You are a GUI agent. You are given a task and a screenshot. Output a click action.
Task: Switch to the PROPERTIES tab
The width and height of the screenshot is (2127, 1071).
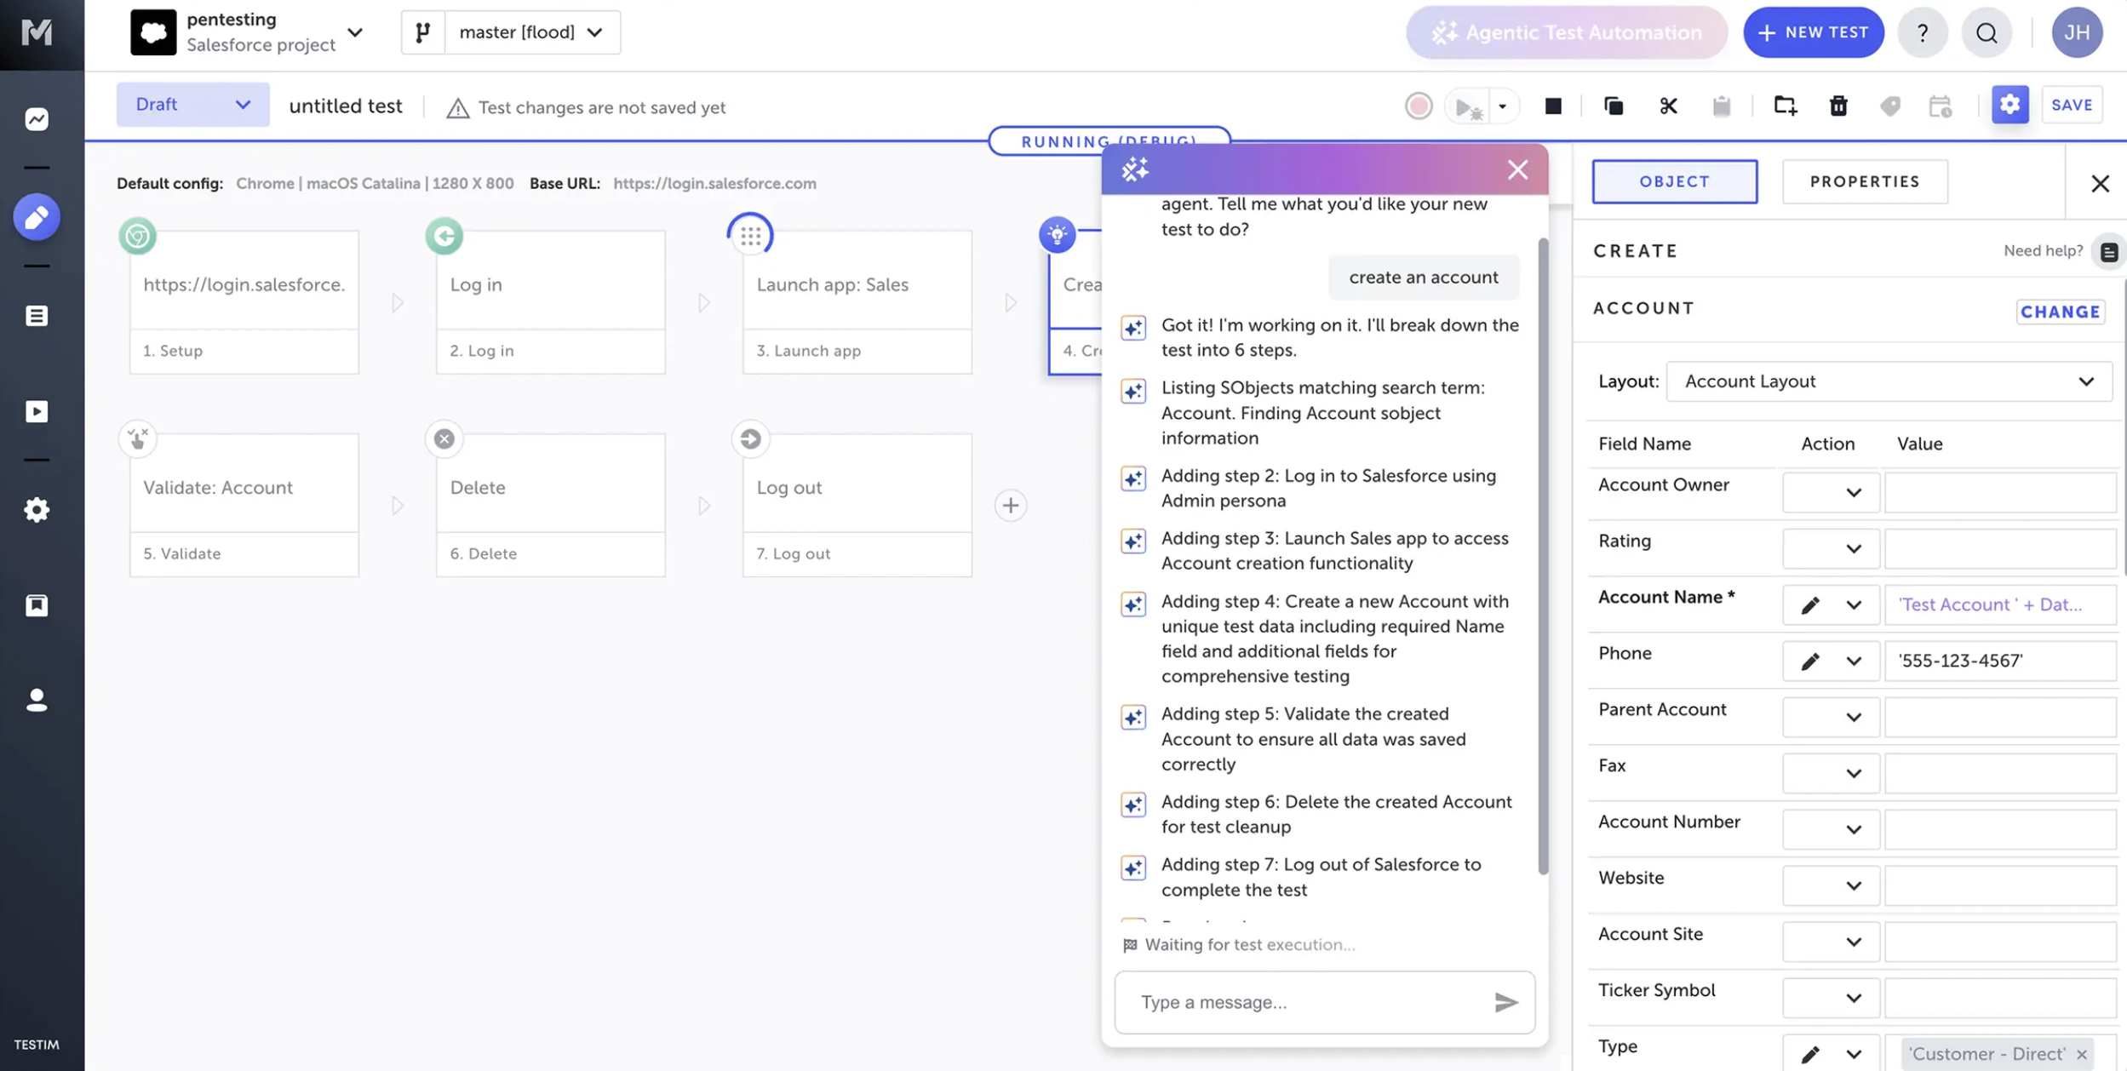click(x=1864, y=181)
